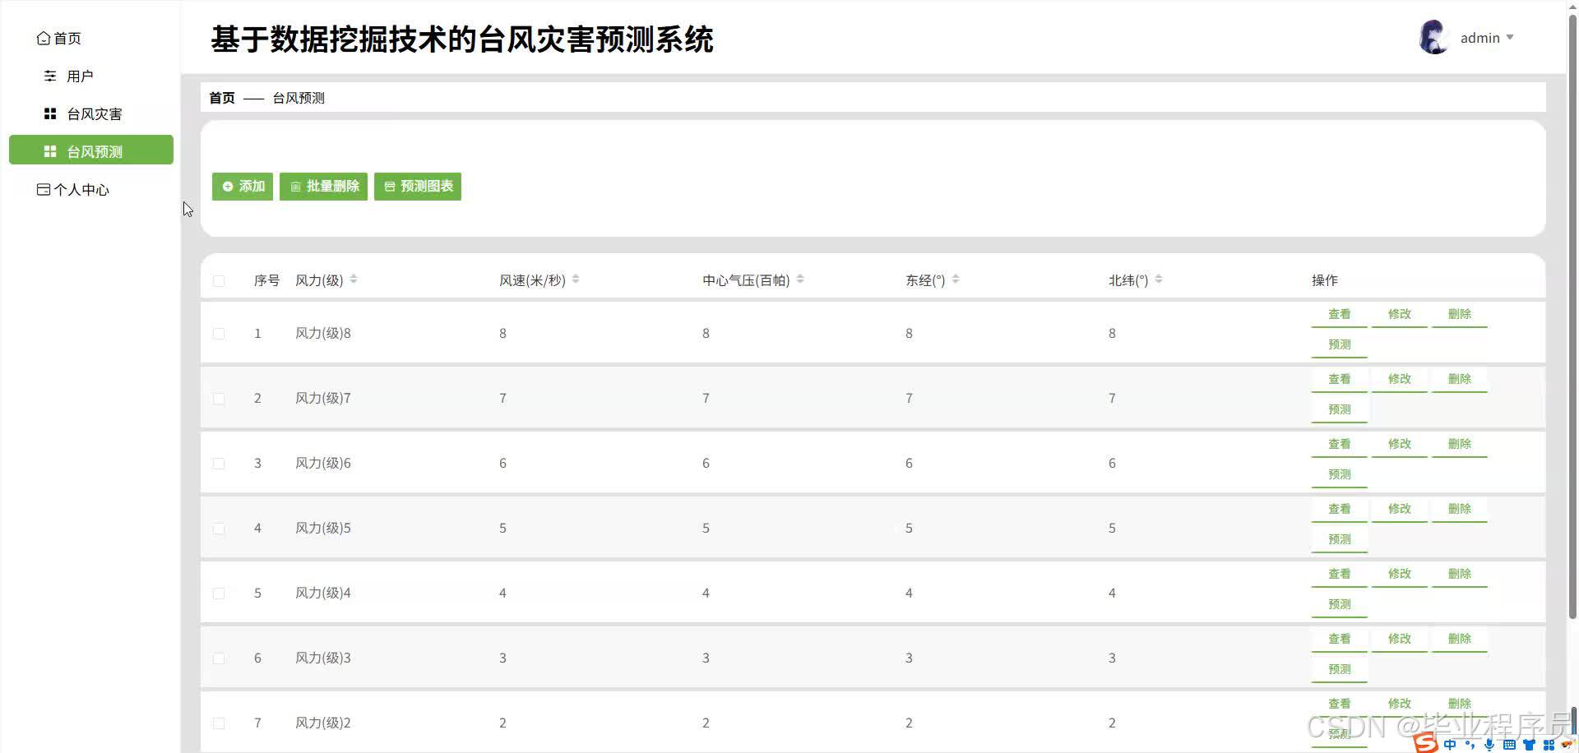
Task: Check the checkbox for row 7
Action: 219,723
